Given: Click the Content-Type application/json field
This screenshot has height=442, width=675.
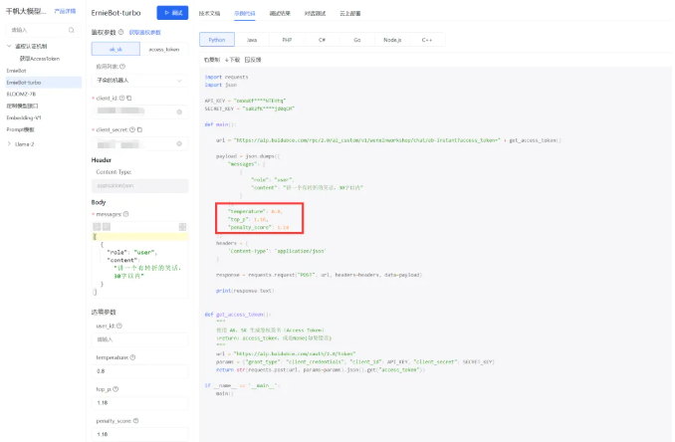Looking at the screenshot, I should [x=140, y=185].
